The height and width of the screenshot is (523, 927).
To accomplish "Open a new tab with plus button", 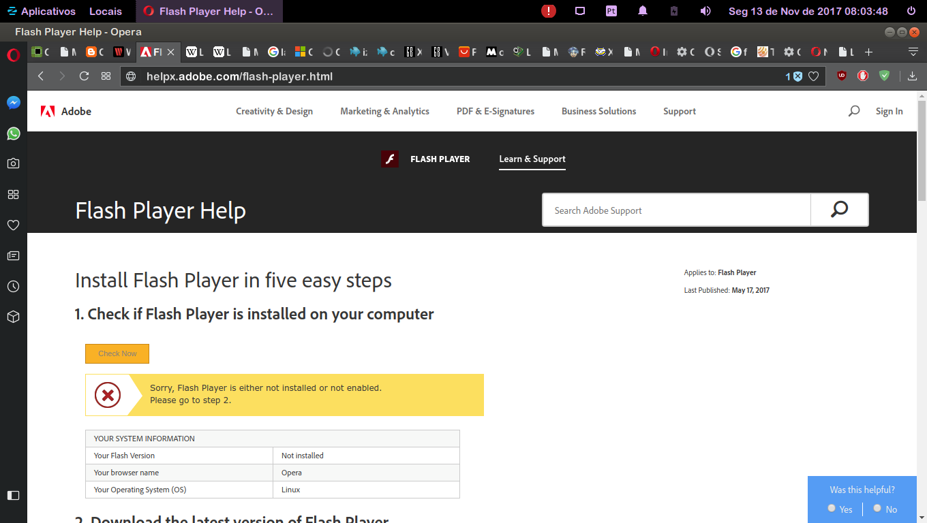I will pyautogui.click(x=868, y=52).
